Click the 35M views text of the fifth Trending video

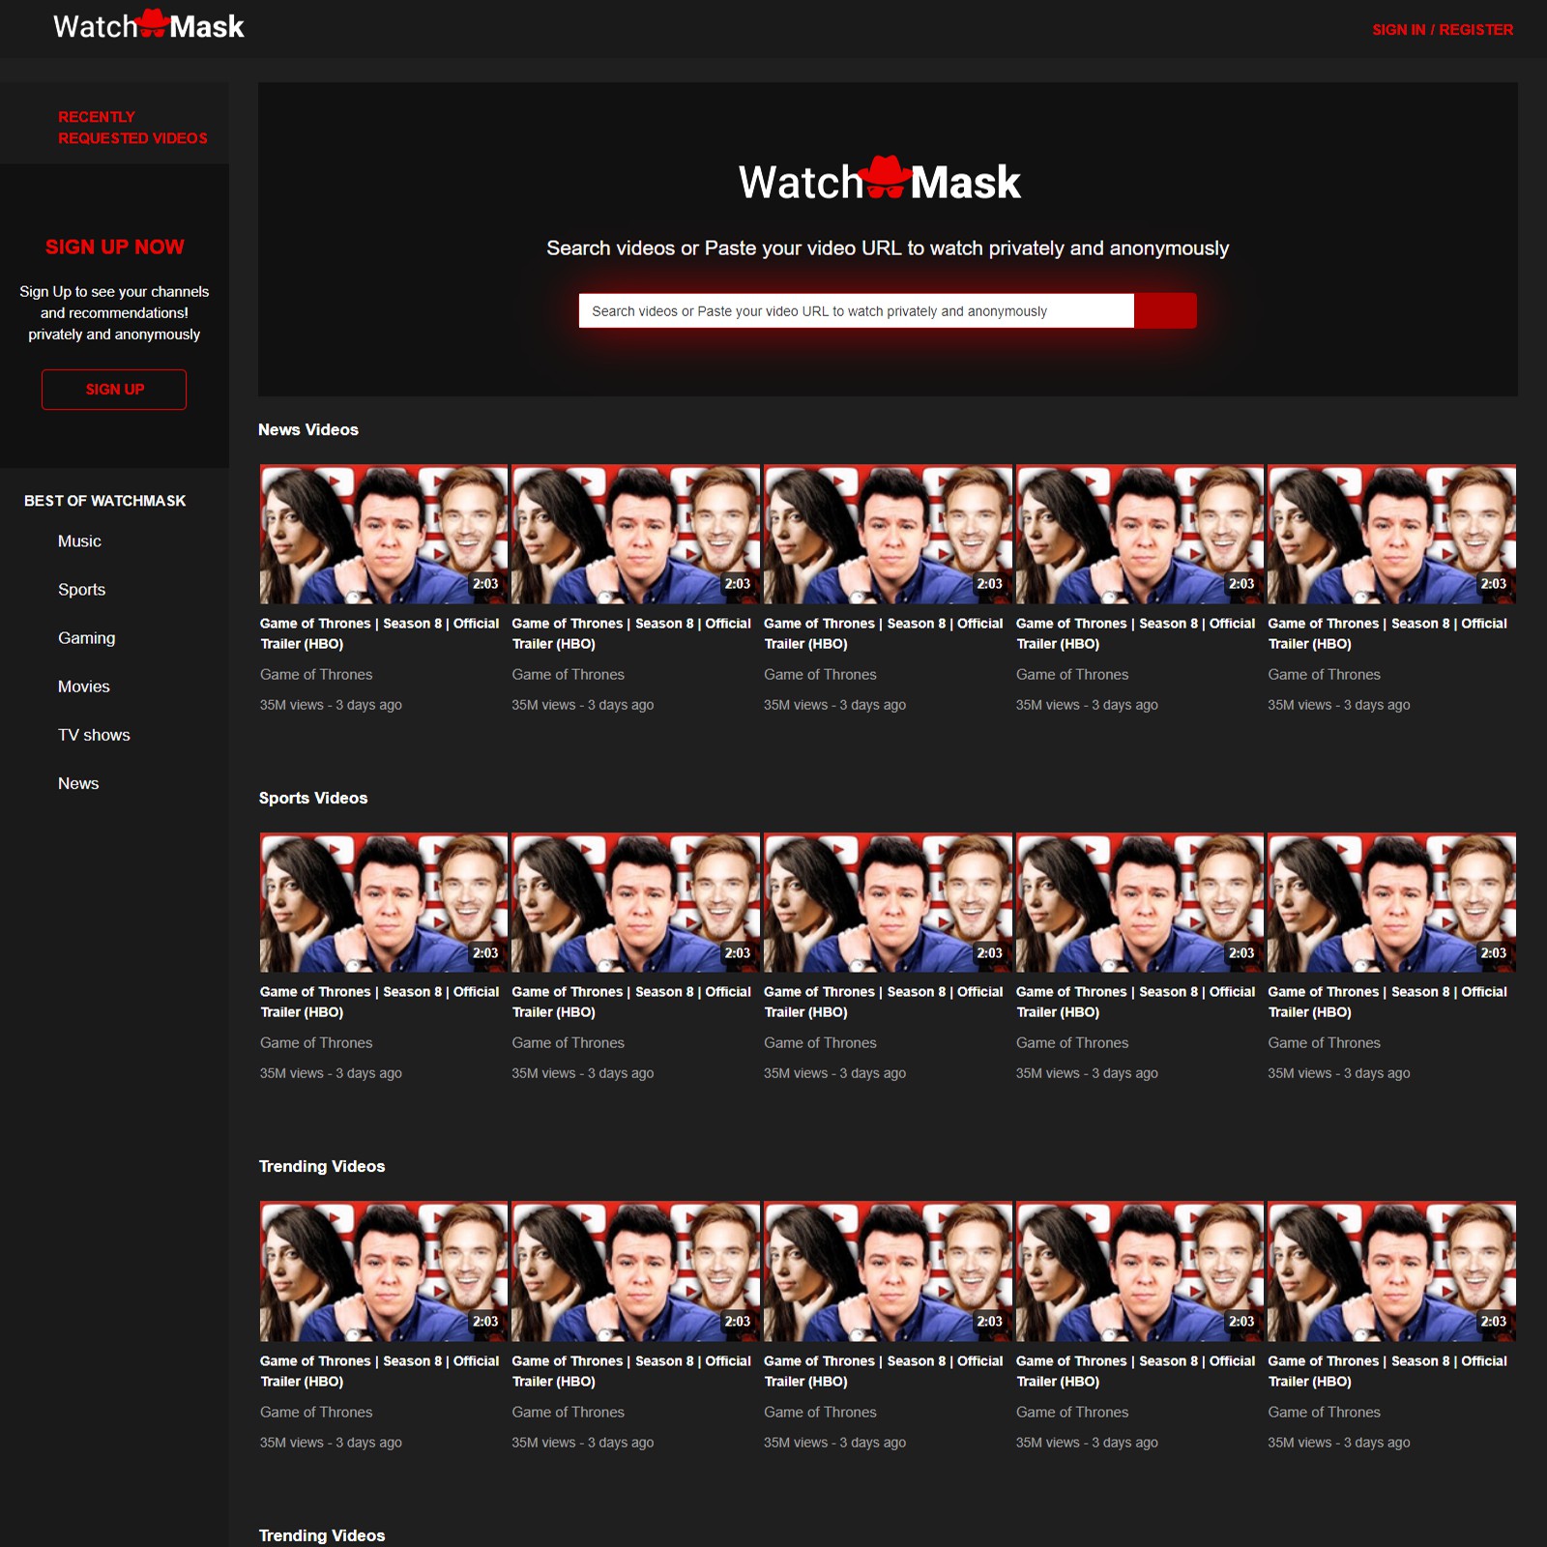[x=1339, y=1443]
